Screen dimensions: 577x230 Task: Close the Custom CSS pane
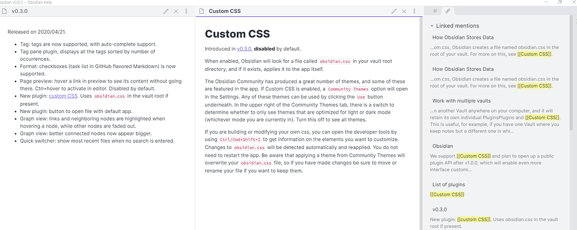(404, 11)
